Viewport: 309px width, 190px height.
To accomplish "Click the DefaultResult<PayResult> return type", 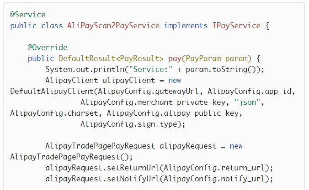I will pos(111,59).
